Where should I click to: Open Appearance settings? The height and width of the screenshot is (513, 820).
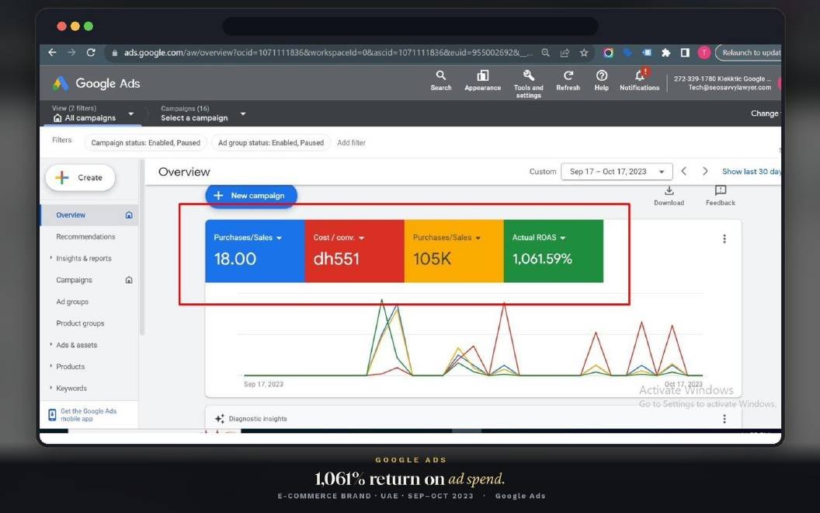click(x=483, y=81)
